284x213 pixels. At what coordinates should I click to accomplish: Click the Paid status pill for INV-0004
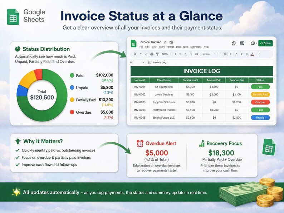click(x=260, y=110)
